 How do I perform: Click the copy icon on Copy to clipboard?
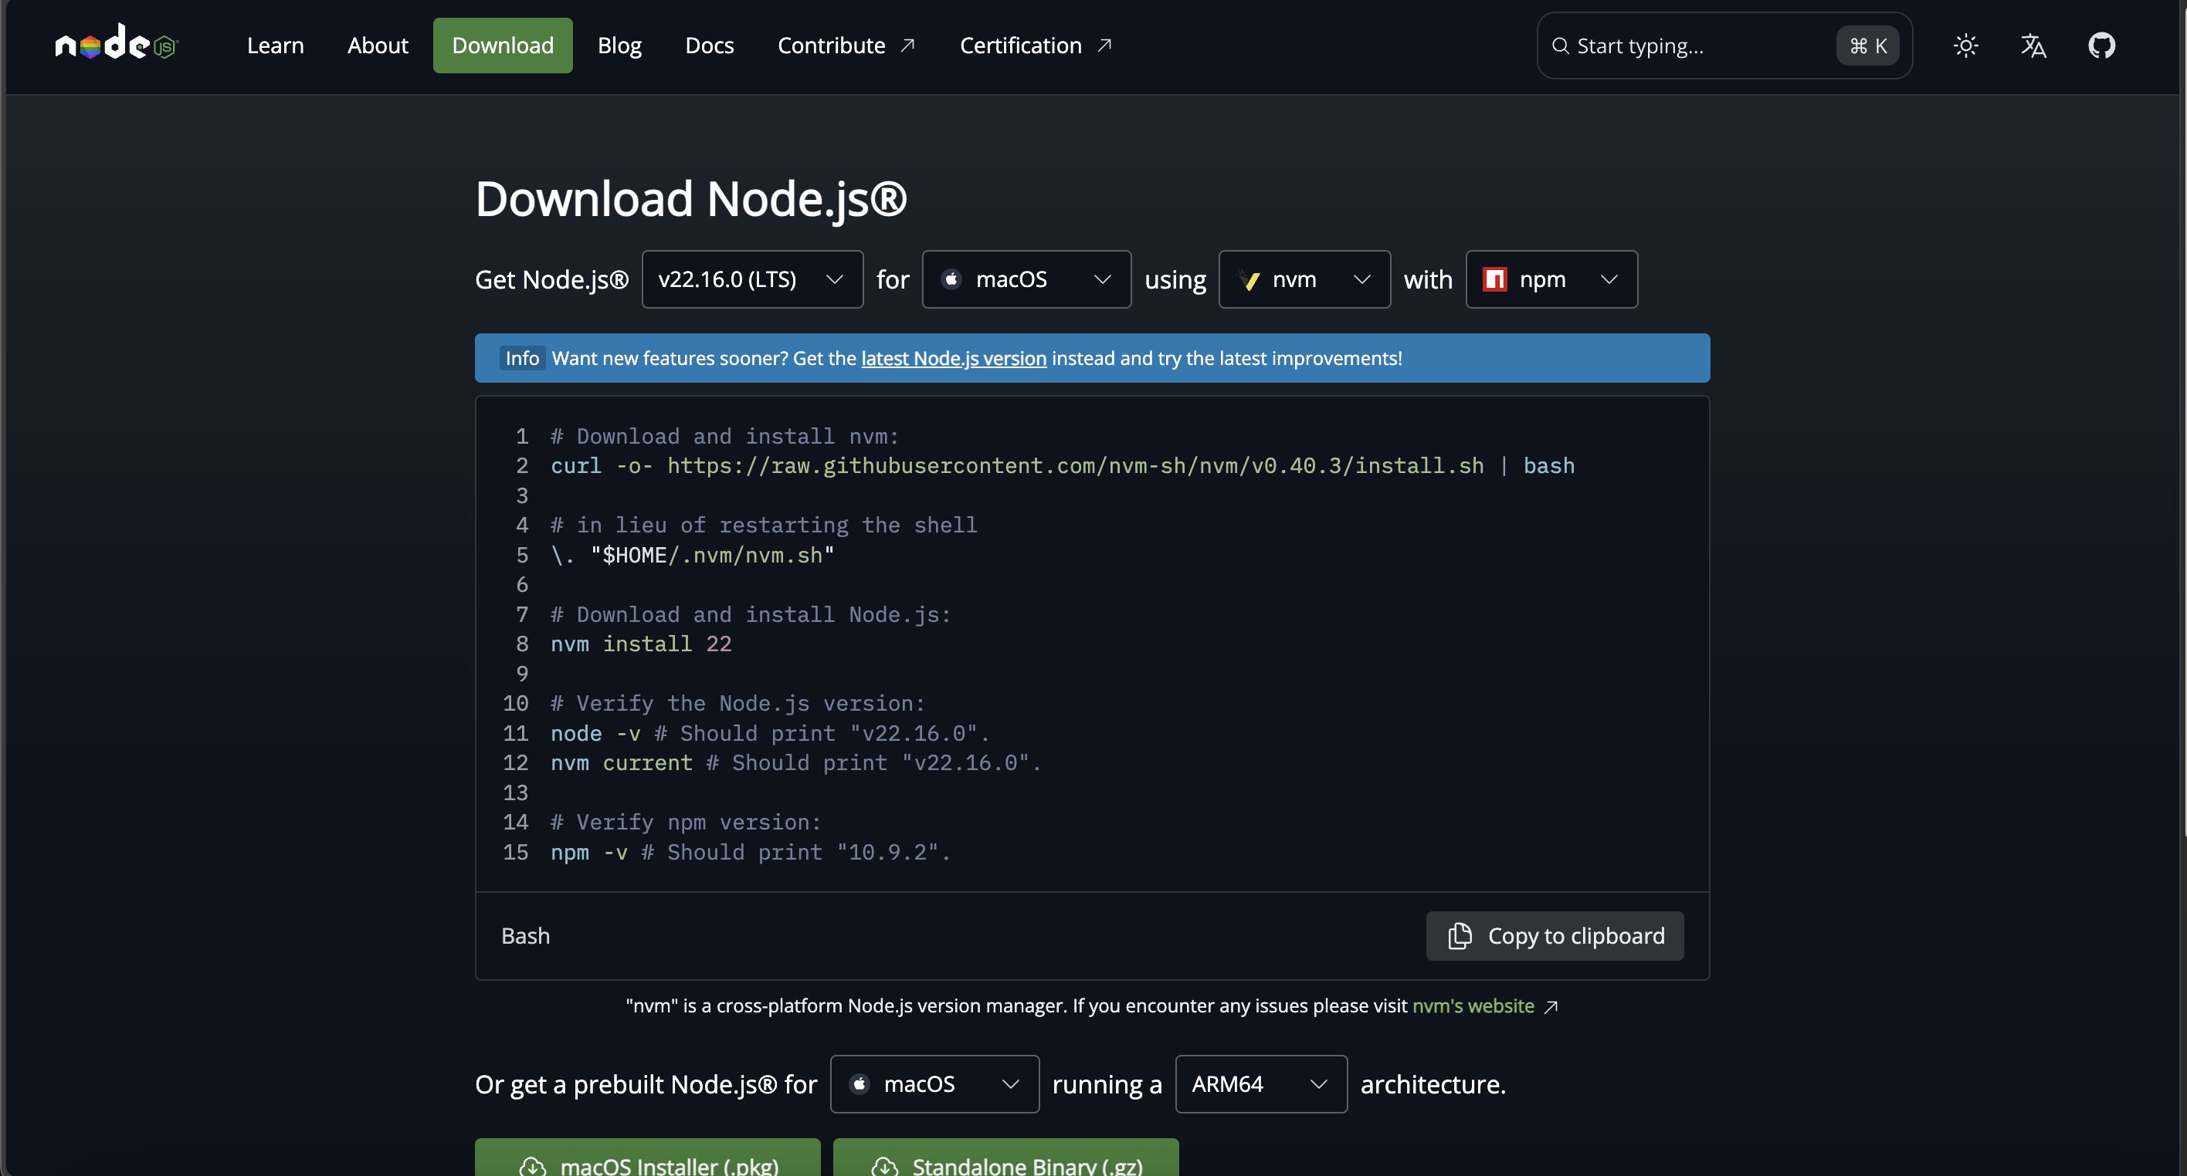tap(1460, 936)
